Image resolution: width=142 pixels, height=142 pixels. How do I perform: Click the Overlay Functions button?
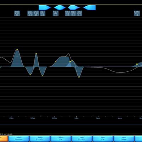click(x=18, y=139)
